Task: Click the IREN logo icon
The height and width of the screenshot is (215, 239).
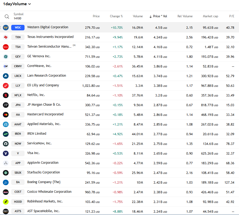Action: [x=6, y=134]
